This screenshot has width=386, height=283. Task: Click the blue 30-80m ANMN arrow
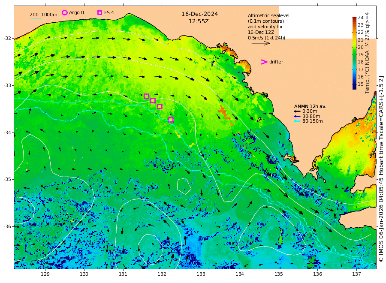click(297, 116)
